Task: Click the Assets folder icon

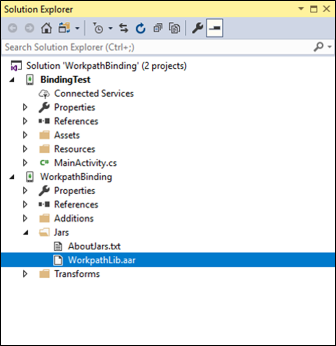Action: (44, 135)
